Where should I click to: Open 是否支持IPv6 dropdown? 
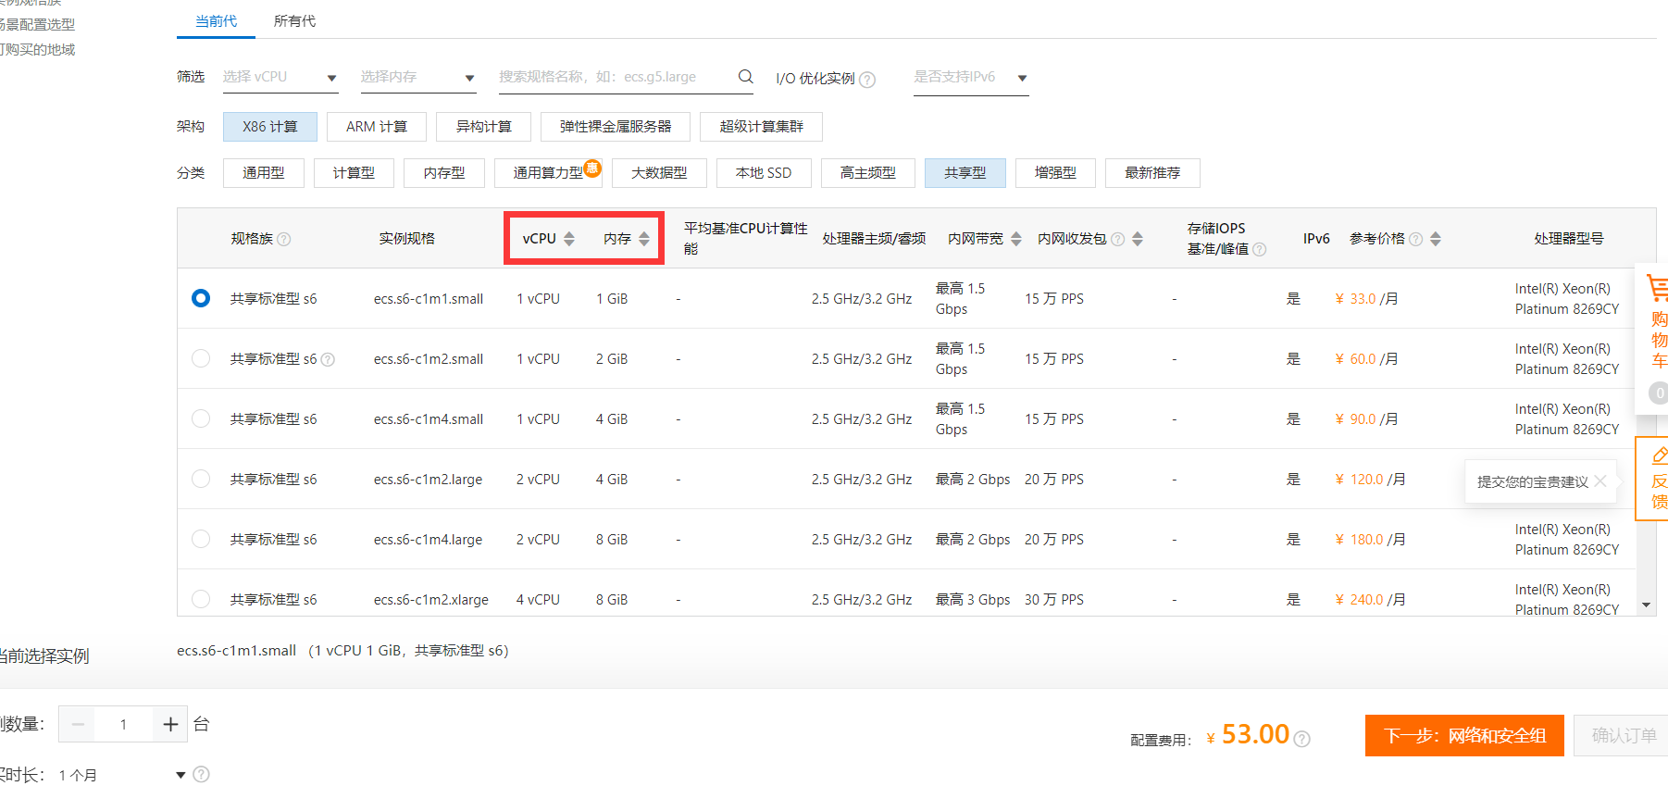coord(971,78)
